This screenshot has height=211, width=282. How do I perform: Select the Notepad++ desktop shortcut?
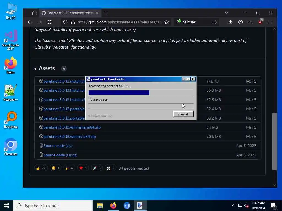[x=11, y=93]
